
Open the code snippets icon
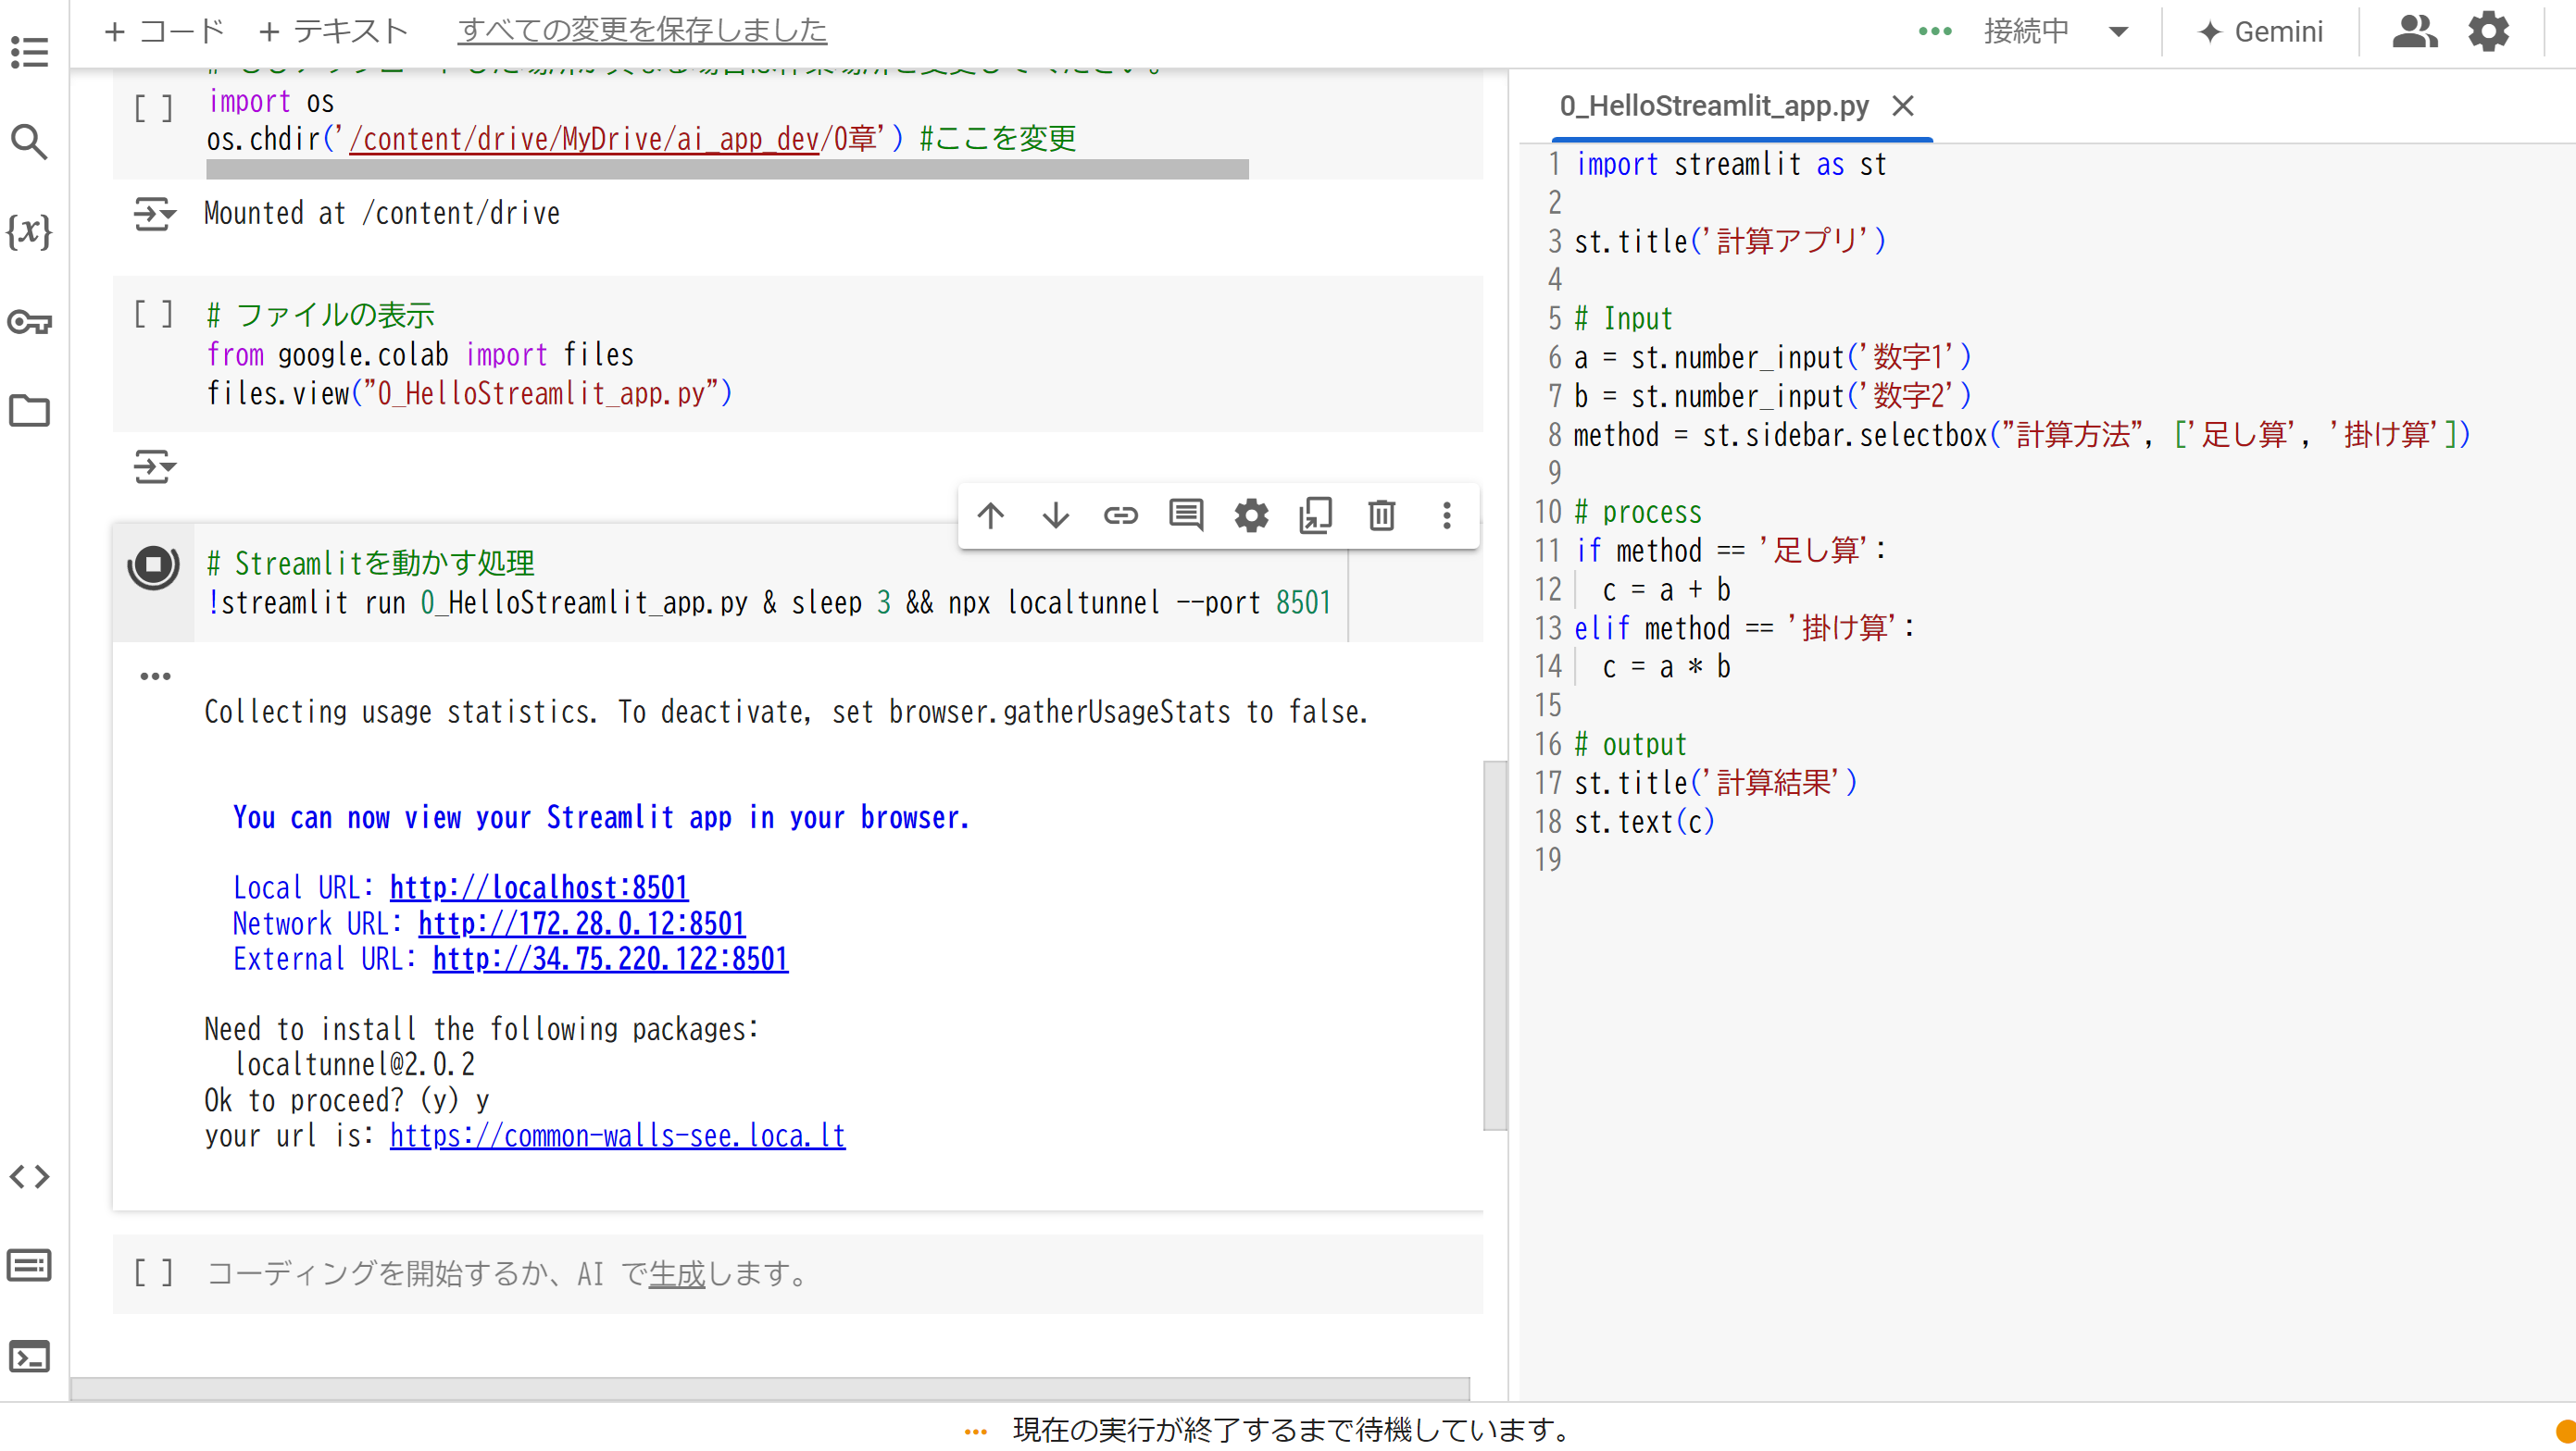[x=29, y=1176]
